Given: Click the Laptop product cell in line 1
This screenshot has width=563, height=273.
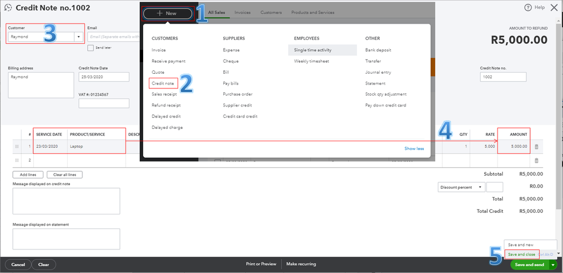Looking at the screenshot, I should coord(96,146).
